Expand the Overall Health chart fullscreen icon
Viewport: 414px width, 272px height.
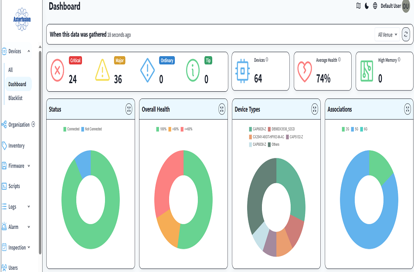click(x=222, y=109)
